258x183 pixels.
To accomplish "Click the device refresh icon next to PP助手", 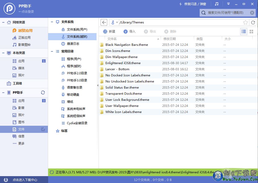I will [43, 93].
